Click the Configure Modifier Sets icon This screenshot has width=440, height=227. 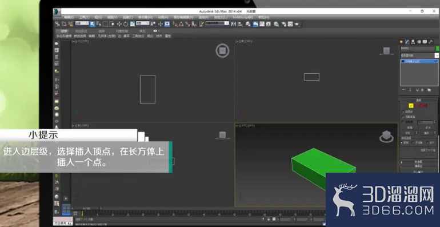429,90
